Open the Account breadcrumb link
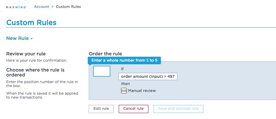Screen dimensions: 276x119 point(42,7)
